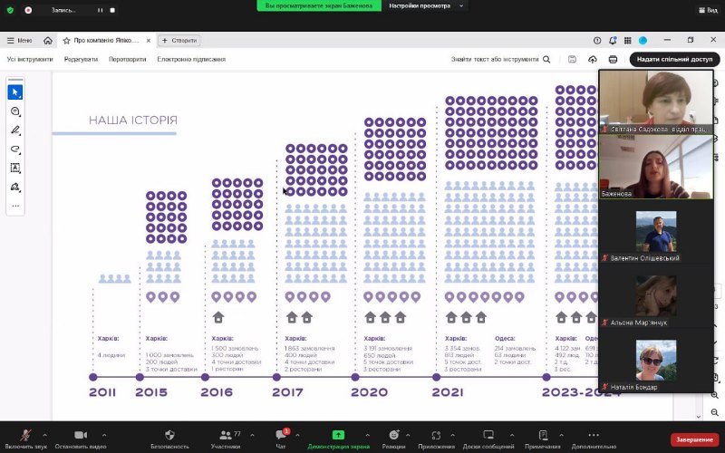Viewport: 725px width, 453px height.
Task: Select Валентин Олішевський participant tile
Action: 656,232
